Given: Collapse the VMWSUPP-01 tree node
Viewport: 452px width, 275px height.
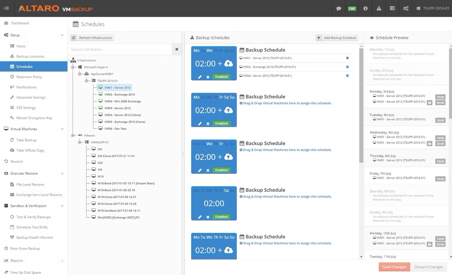Looking at the screenshot, I should pyautogui.click(x=80, y=142).
